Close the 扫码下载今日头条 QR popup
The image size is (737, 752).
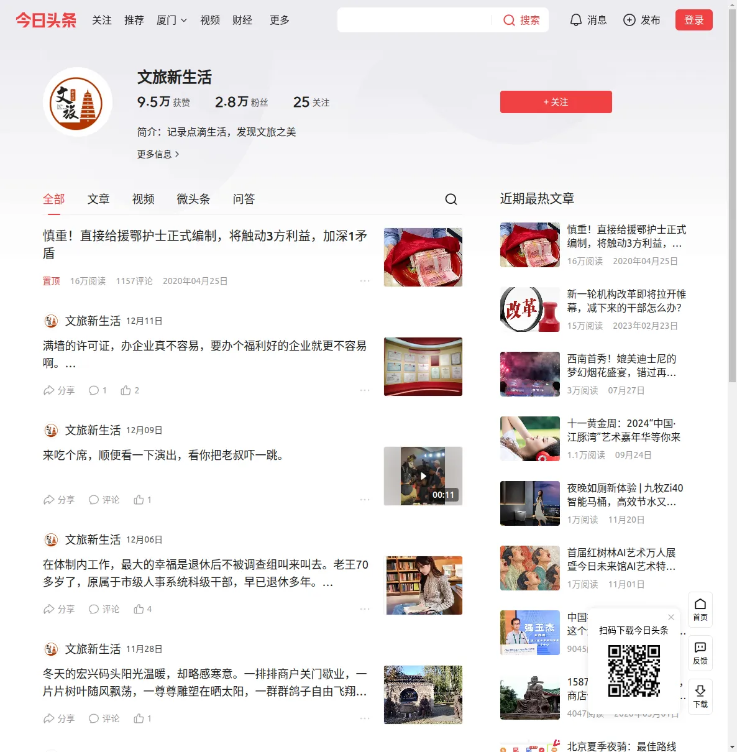[x=671, y=617]
